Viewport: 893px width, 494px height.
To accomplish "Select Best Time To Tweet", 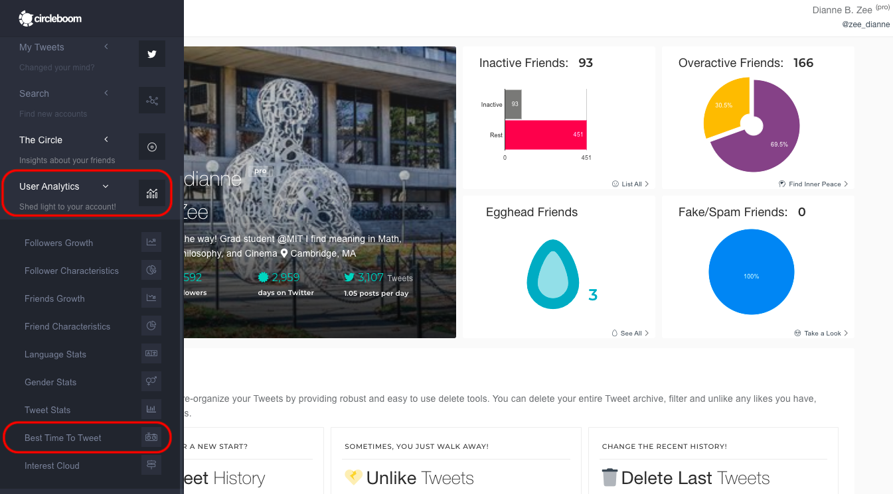I will point(63,438).
